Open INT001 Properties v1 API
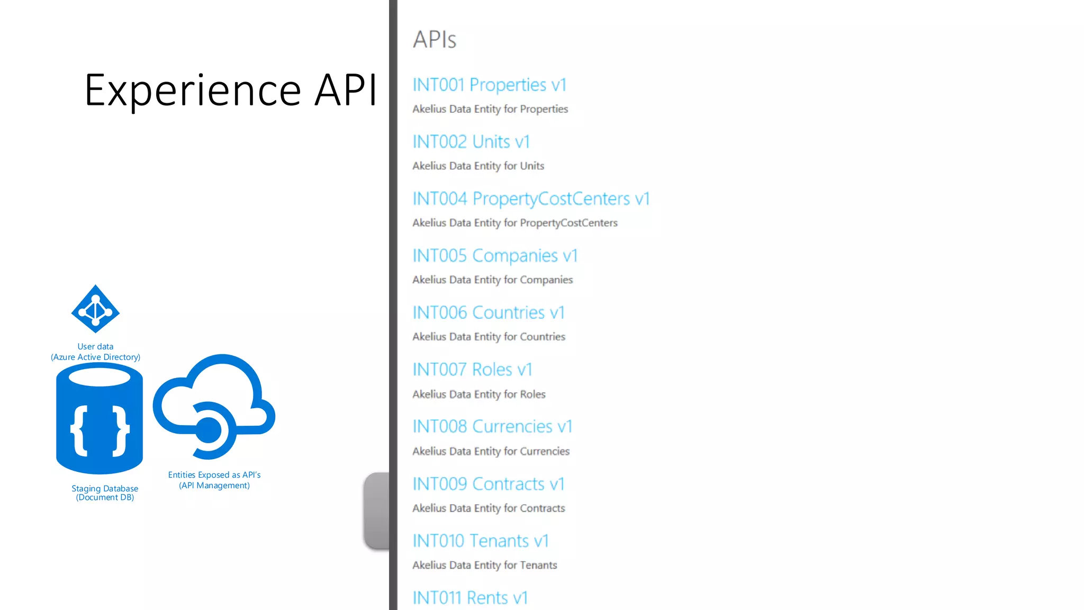The width and height of the screenshot is (1084, 610). point(489,85)
